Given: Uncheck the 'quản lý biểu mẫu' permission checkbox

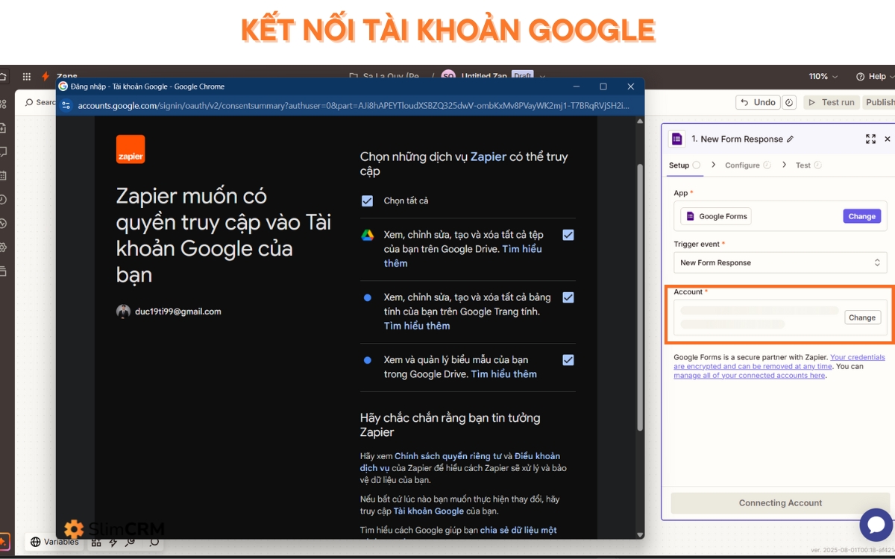Looking at the screenshot, I should tap(568, 360).
